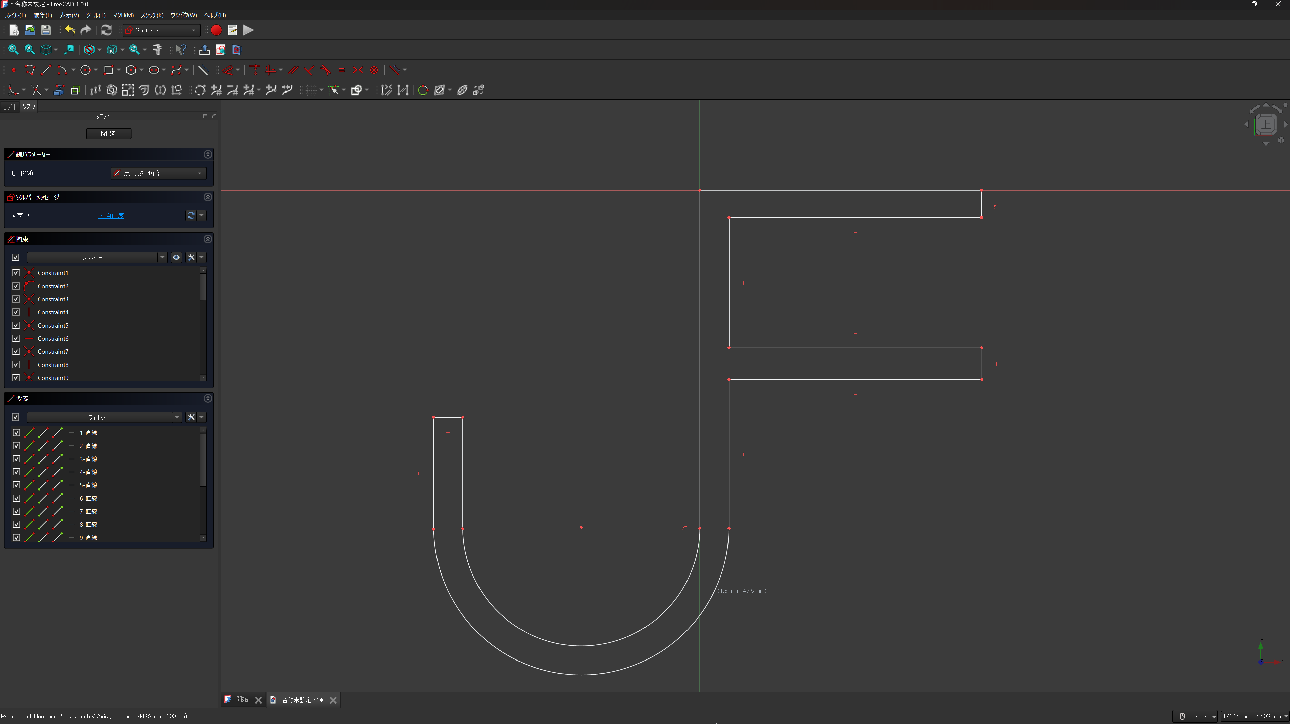
Task: Click the 14 自由度 link
Action: pyautogui.click(x=111, y=216)
